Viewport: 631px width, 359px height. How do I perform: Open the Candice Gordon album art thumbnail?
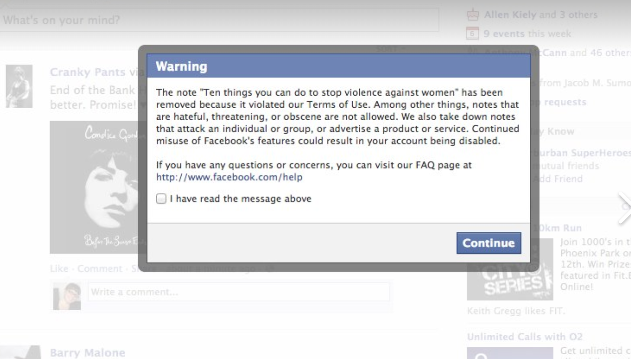[98, 187]
